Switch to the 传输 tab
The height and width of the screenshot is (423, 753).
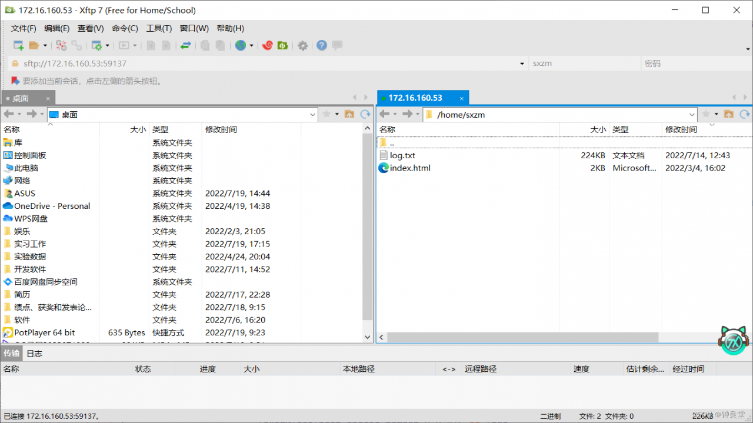point(12,354)
